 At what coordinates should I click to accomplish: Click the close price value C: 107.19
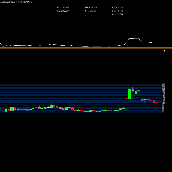click(x=63, y=11)
